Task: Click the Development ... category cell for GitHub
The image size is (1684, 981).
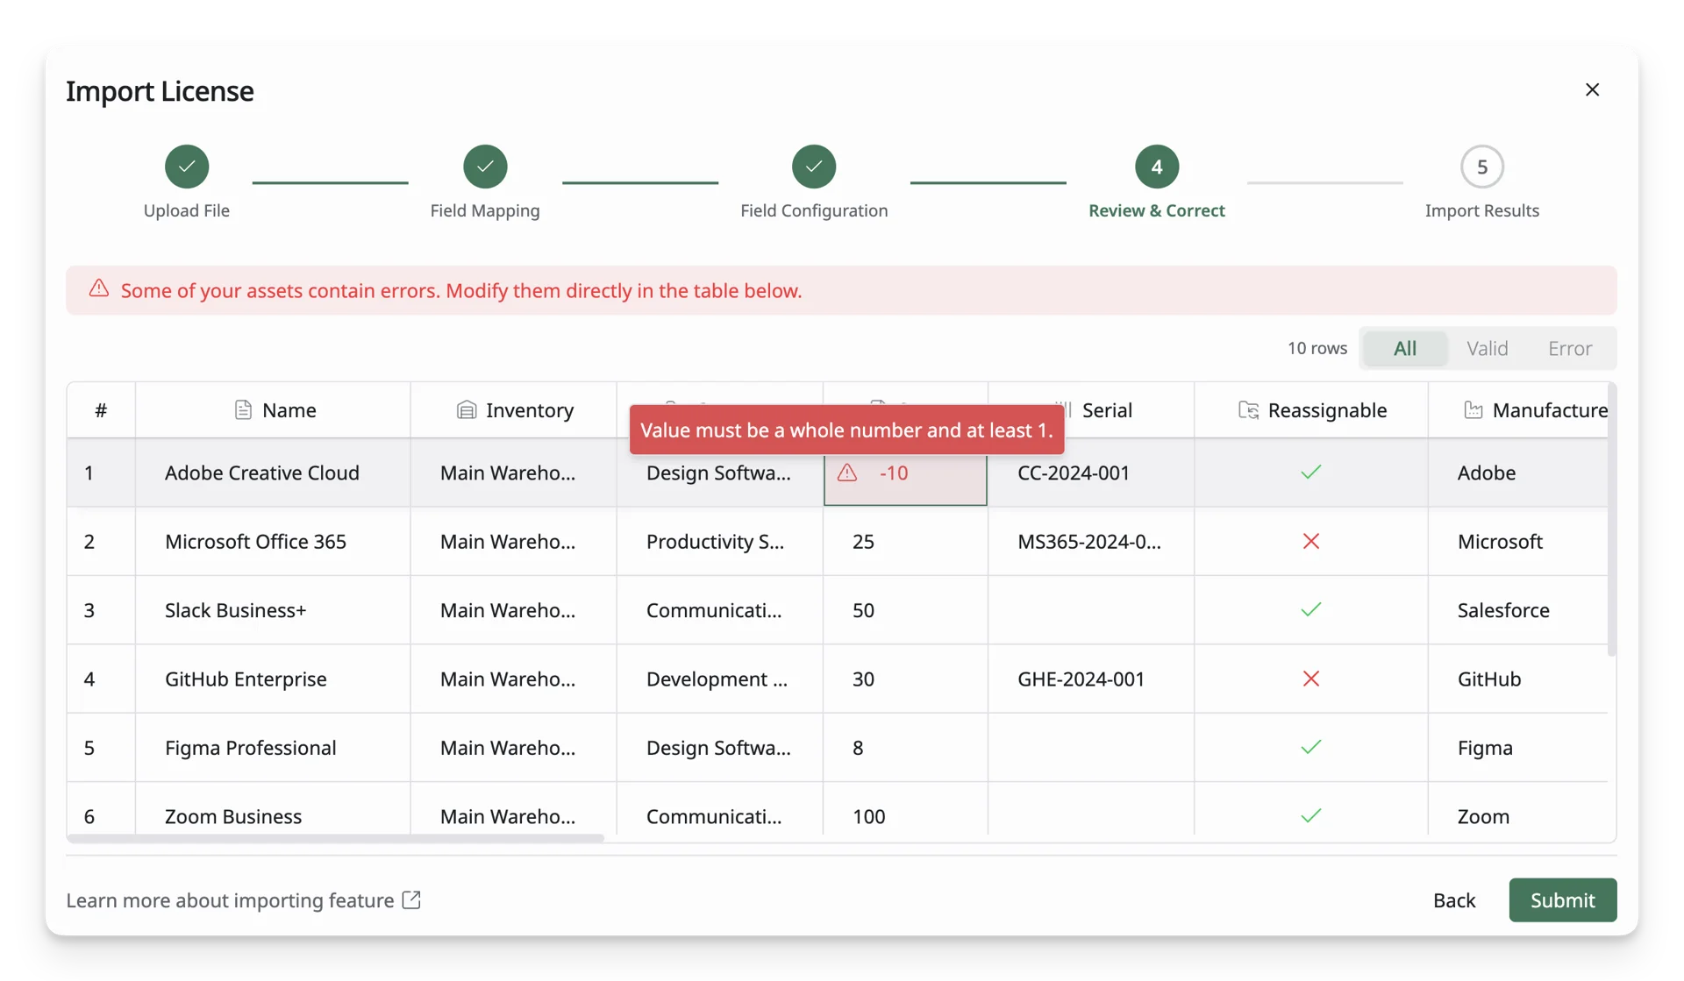Action: tap(720, 679)
